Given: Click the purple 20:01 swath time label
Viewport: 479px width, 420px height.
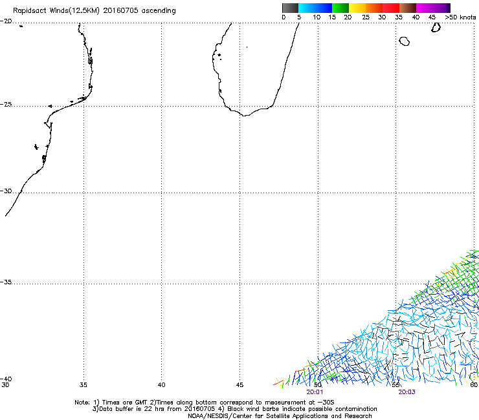Looking at the screenshot, I should 315,392.
